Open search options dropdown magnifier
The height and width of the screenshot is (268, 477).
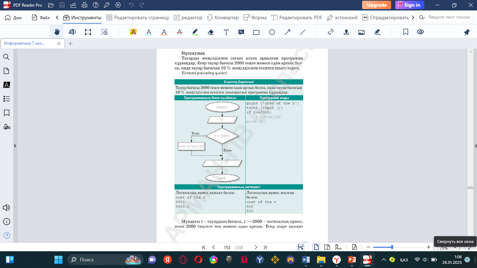click(x=422, y=17)
